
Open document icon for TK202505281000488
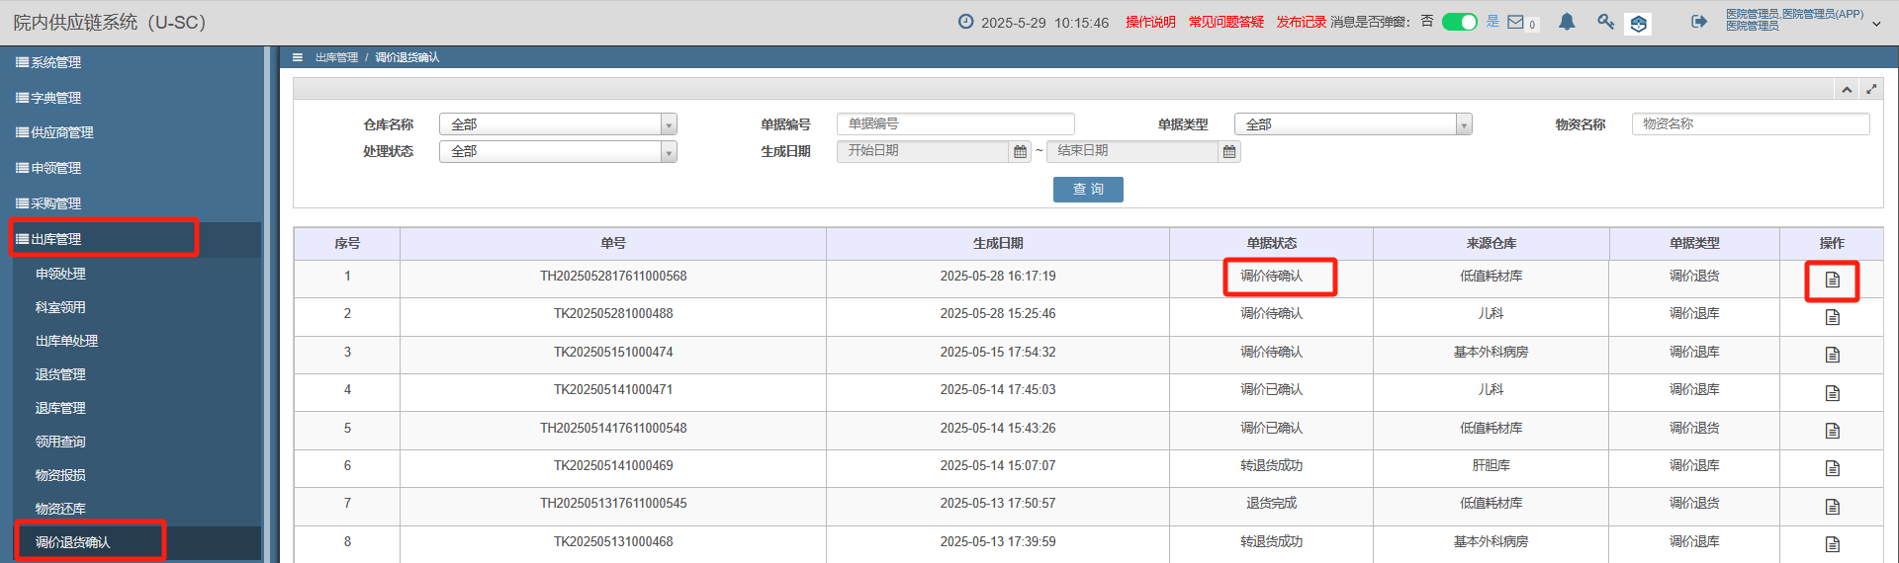pos(1832,317)
